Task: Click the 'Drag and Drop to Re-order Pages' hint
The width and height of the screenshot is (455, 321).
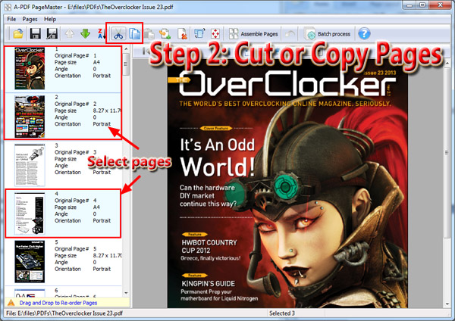Action: [x=58, y=303]
